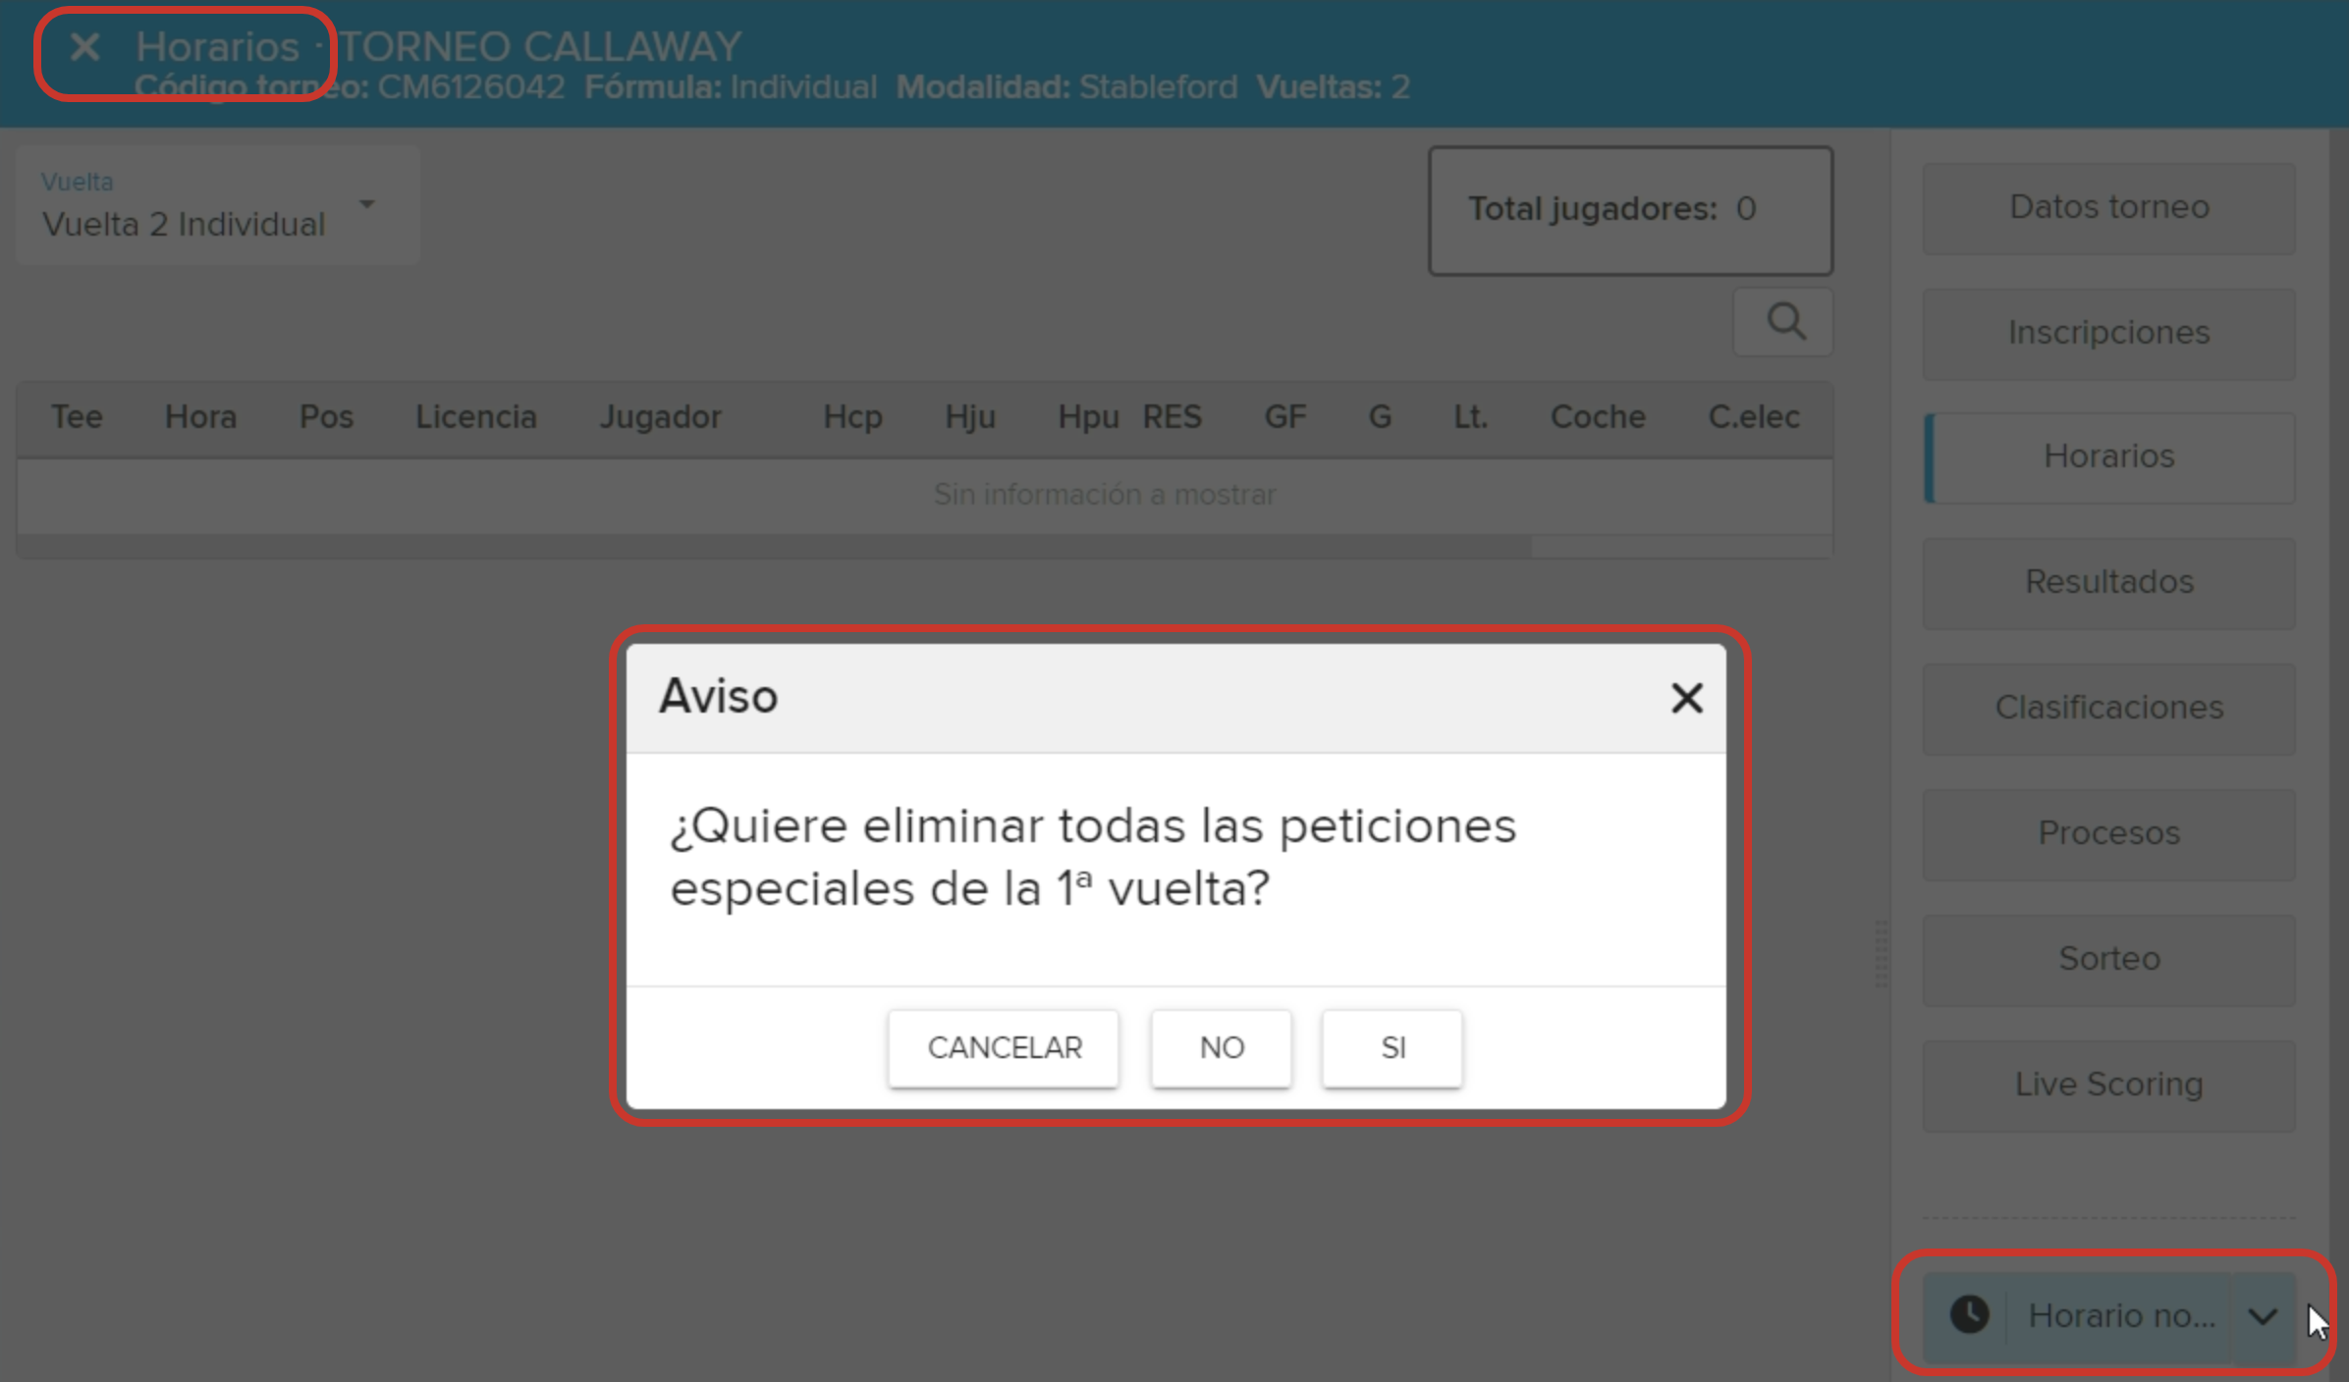Click the side panel splitter handle

[x=1881, y=953]
